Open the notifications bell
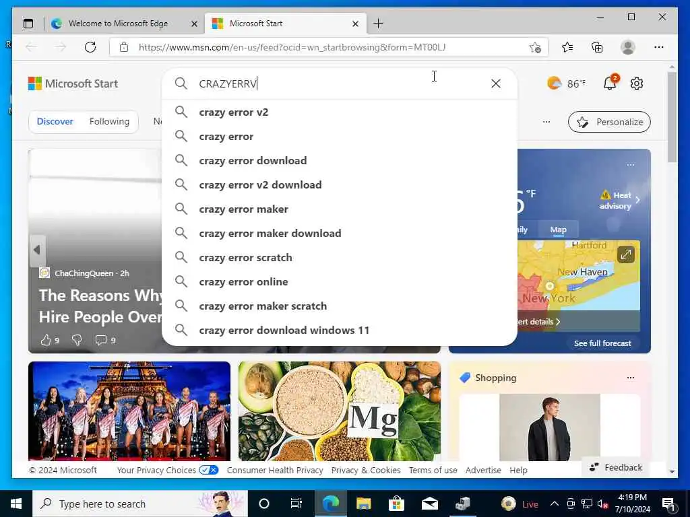The image size is (690, 517). point(610,83)
